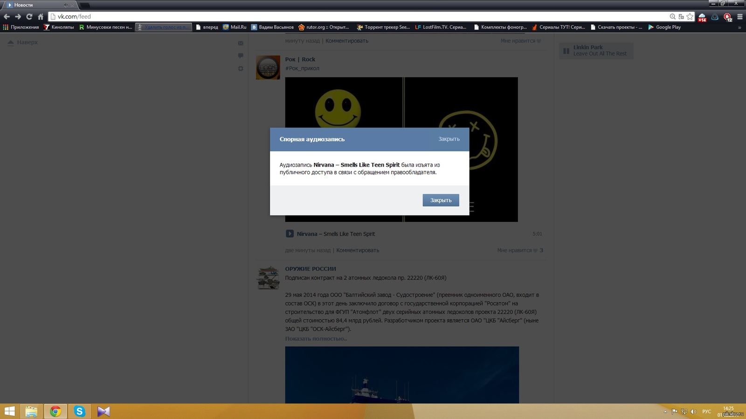Image resolution: width=746 pixels, height=419 pixels.
Task: Open the comments speech bubble icon
Action: [241, 56]
